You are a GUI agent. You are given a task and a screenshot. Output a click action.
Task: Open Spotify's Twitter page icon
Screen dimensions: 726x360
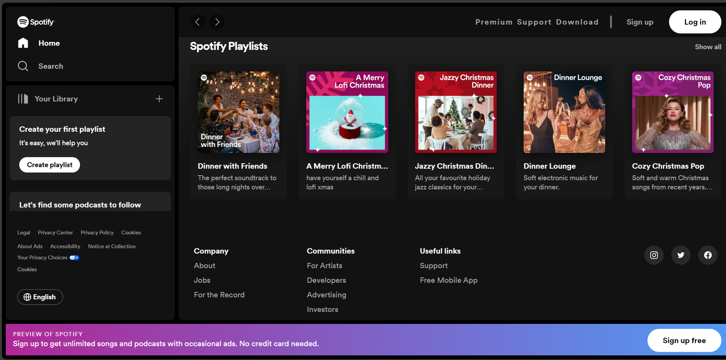pyautogui.click(x=681, y=255)
